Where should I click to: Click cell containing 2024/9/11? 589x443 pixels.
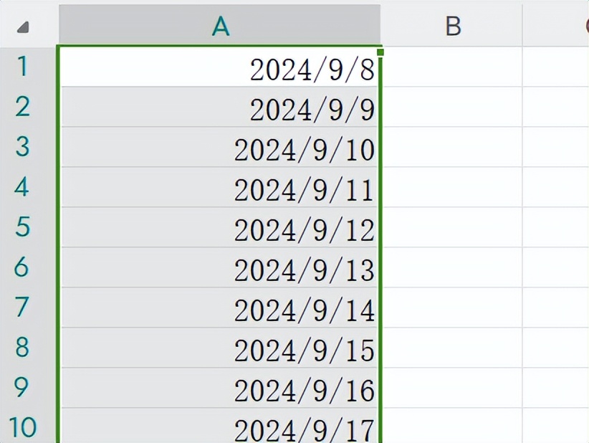coord(220,187)
